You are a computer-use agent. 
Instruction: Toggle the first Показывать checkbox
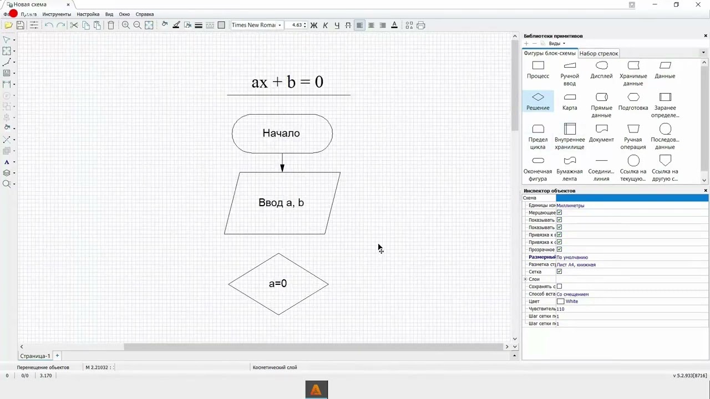(x=559, y=220)
